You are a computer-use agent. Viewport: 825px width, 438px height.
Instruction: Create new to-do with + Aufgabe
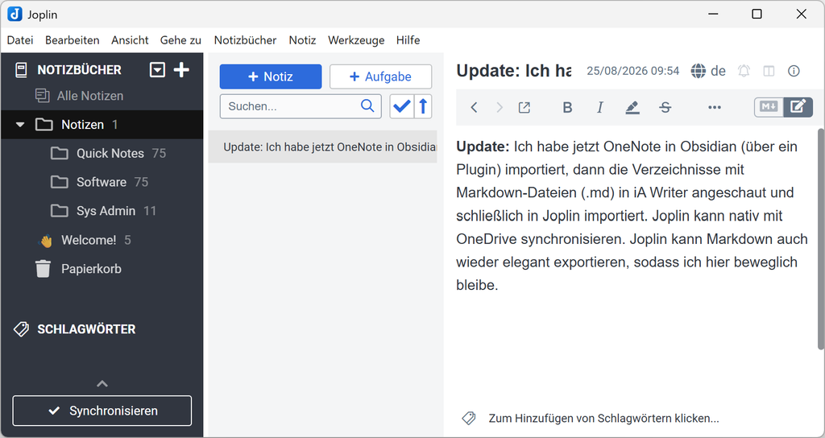(380, 76)
